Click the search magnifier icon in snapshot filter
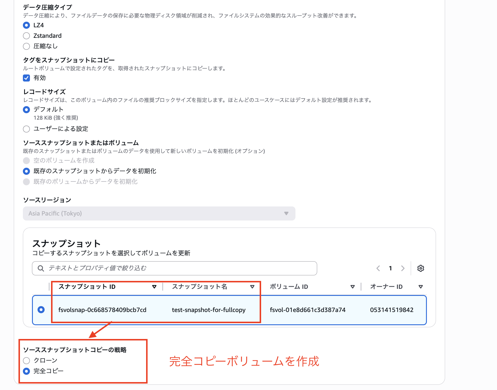The height and width of the screenshot is (390, 497). pos(41,268)
